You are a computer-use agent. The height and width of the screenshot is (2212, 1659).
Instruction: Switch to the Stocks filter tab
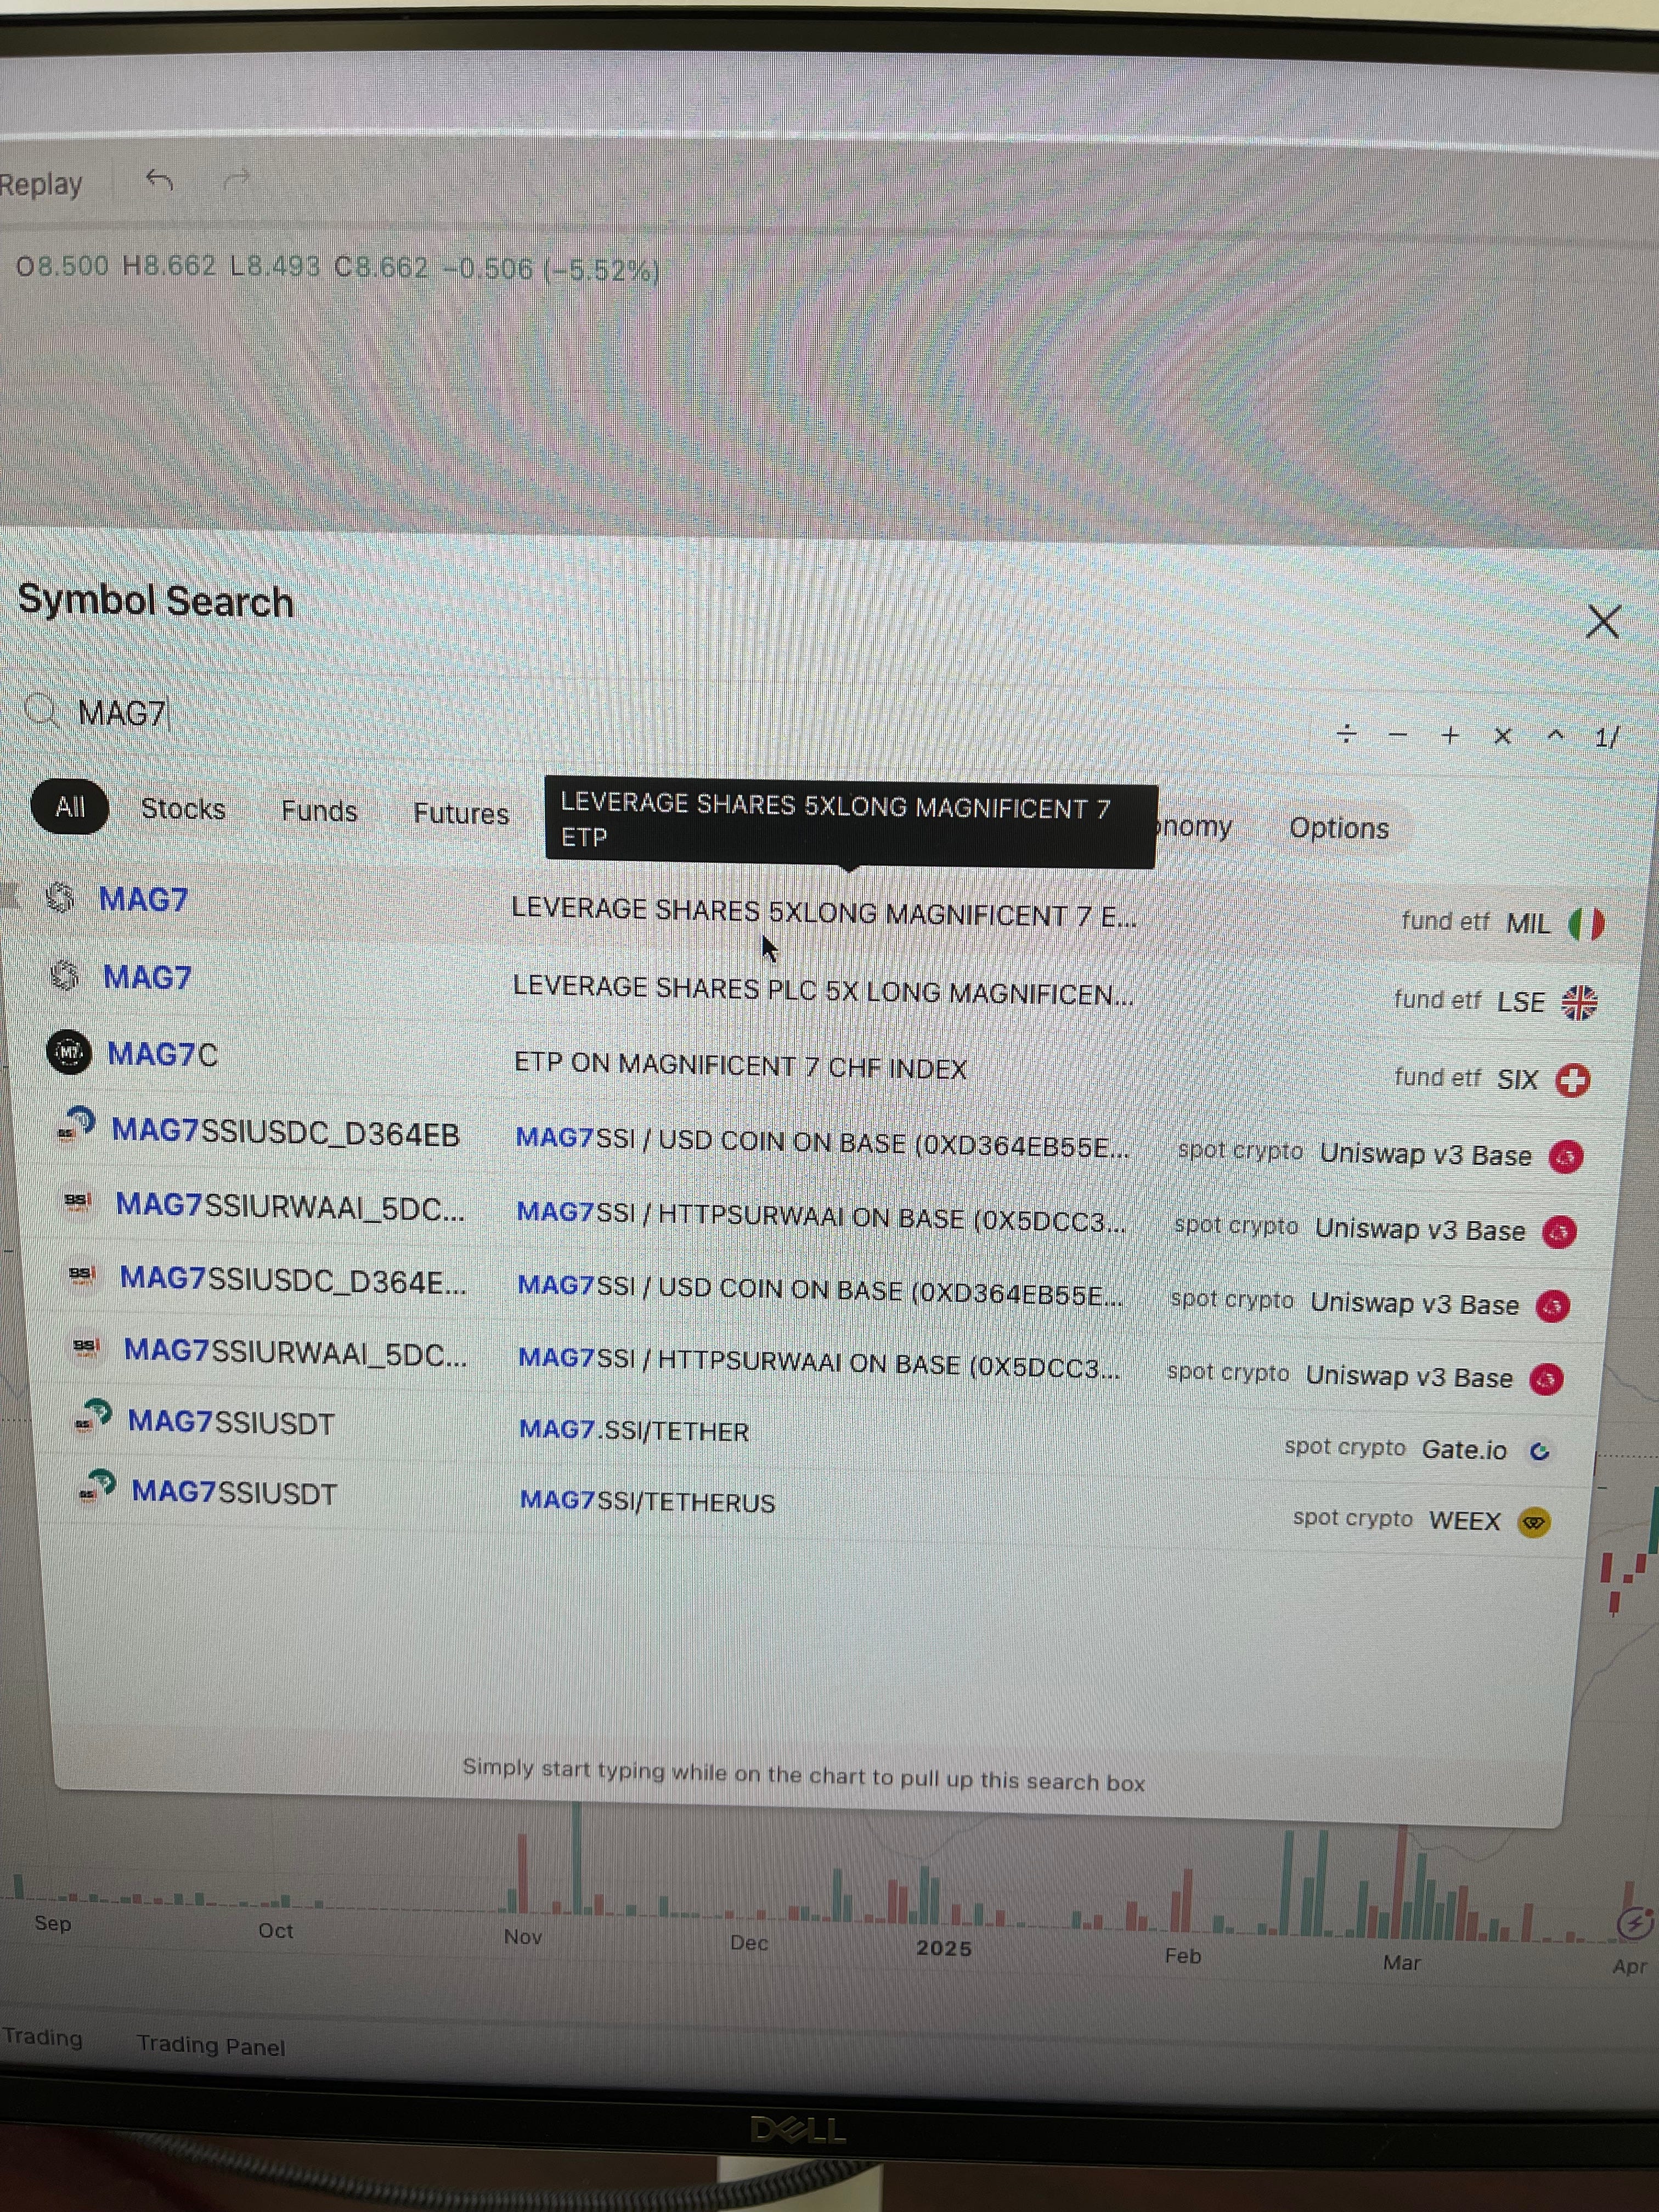[x=183, y=809]
